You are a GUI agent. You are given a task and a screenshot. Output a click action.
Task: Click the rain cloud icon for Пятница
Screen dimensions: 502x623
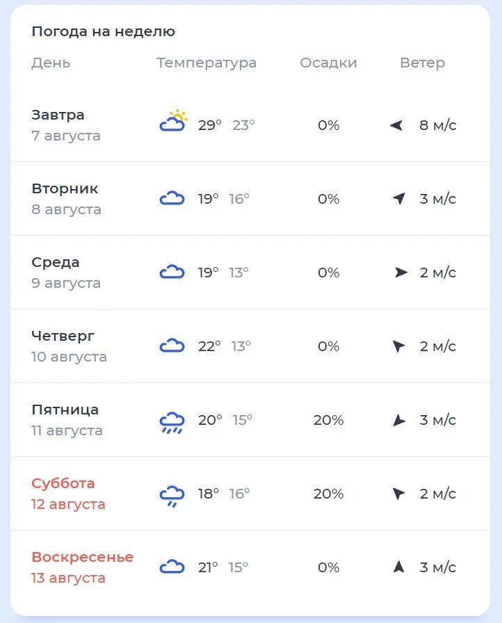pos(172,421)
